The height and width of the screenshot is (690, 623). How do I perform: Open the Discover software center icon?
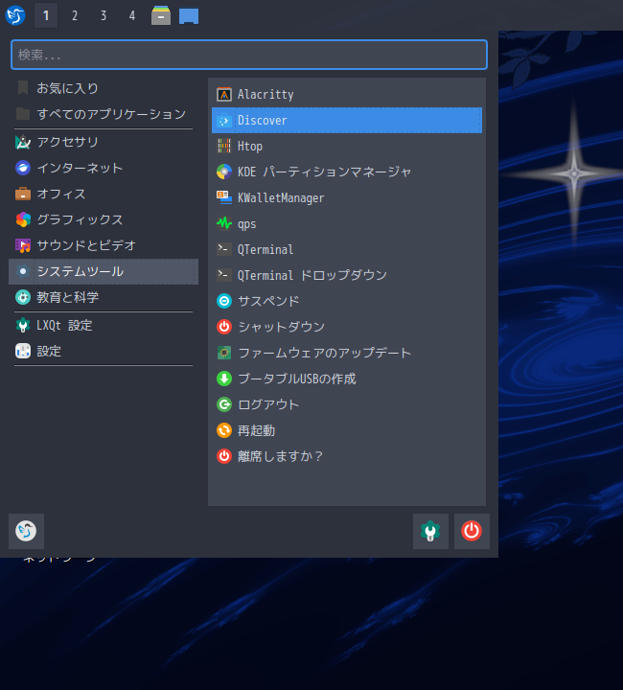pos(224,120)
